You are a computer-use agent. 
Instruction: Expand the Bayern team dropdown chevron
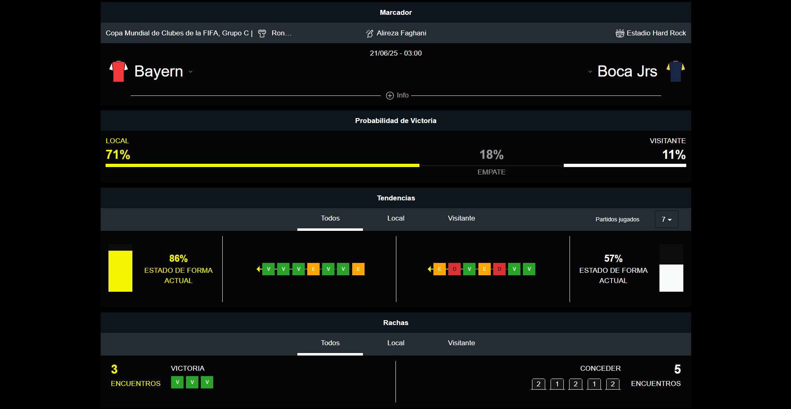coord(191,72)
